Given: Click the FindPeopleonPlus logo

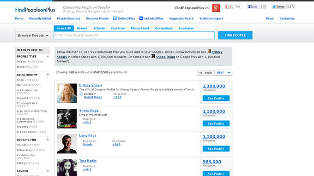Looking at the screenshot, I should coord(35,10).
